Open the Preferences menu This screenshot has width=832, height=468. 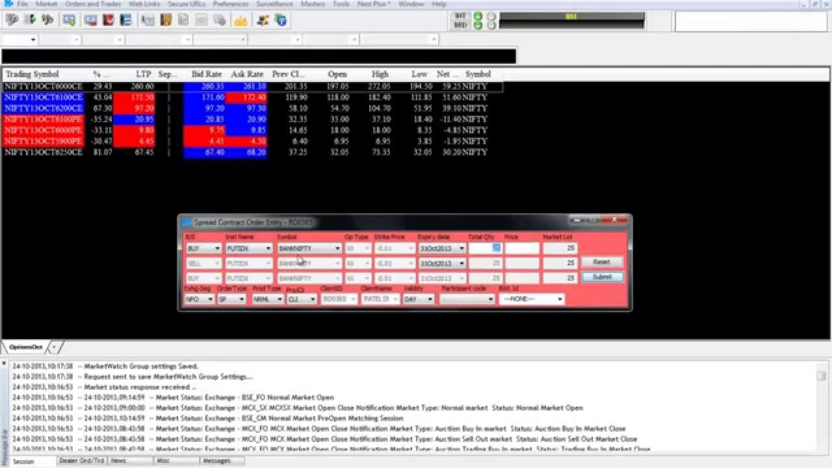click(x=231, y=4)
